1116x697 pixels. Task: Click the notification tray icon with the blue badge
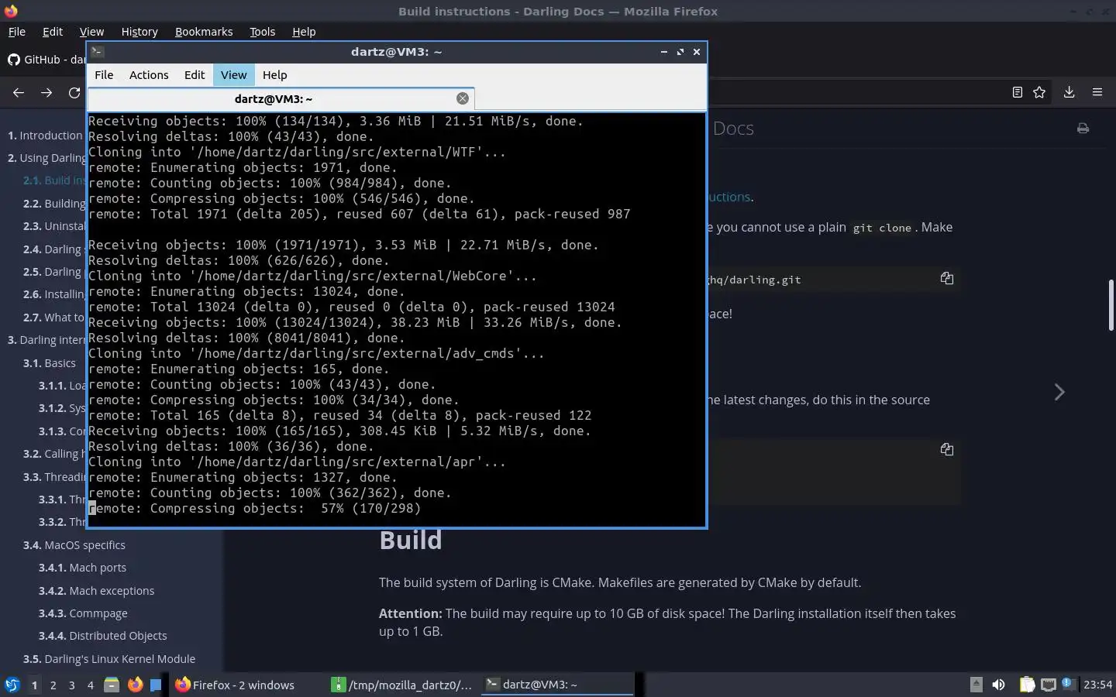click(1068, 684)
